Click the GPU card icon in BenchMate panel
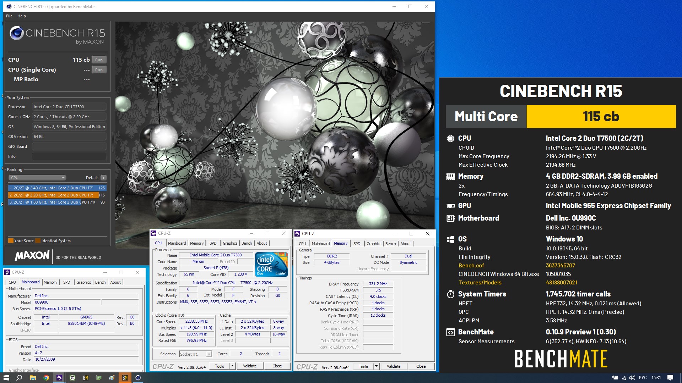Screen dimensions: 682x383 (450, 206)
